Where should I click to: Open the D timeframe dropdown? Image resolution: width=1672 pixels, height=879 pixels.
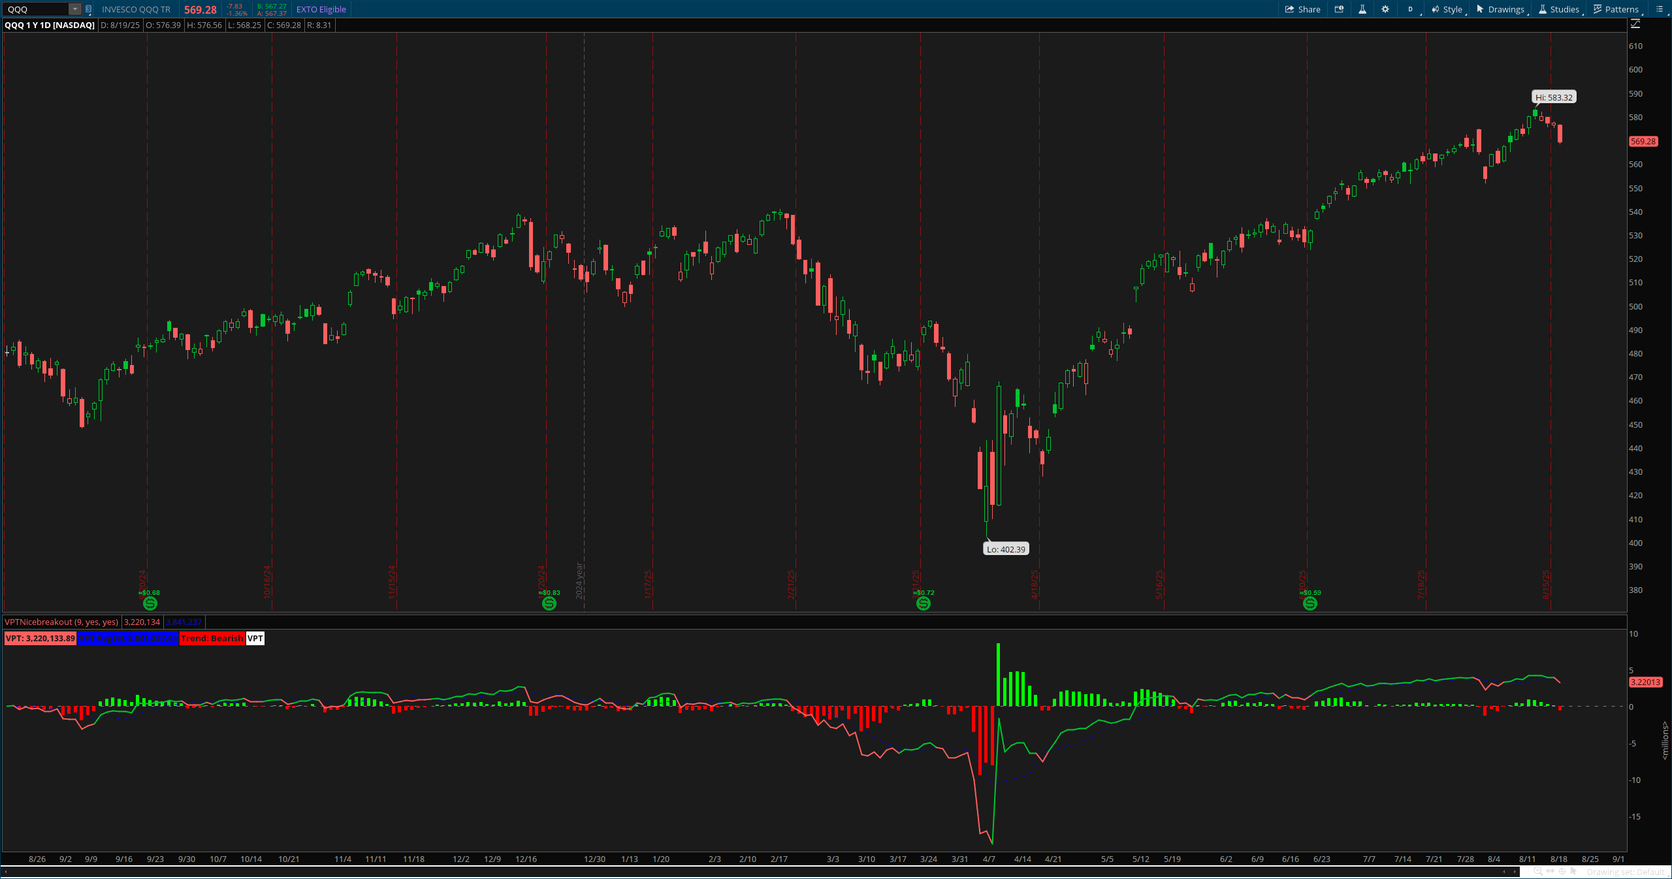pyautogui.click(x=1410, y=9)
